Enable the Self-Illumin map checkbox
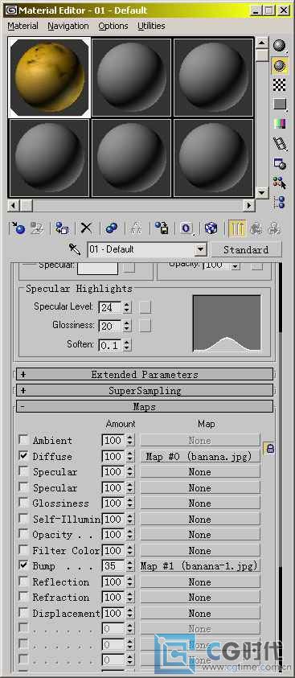The image size is (295, 678). click(24, 520)
